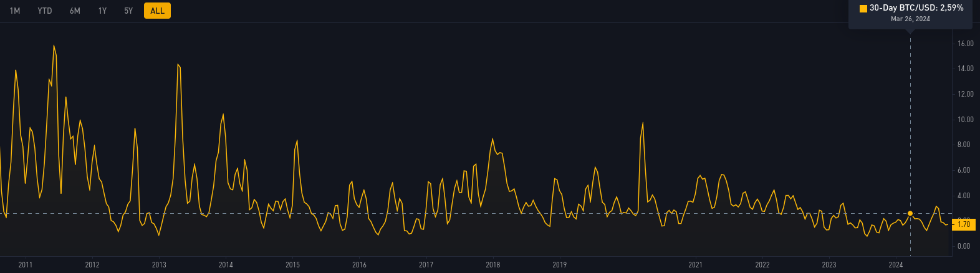980x273 pixels.
Task: Click the 12.00 y-axis value
Action: (966, 94)
